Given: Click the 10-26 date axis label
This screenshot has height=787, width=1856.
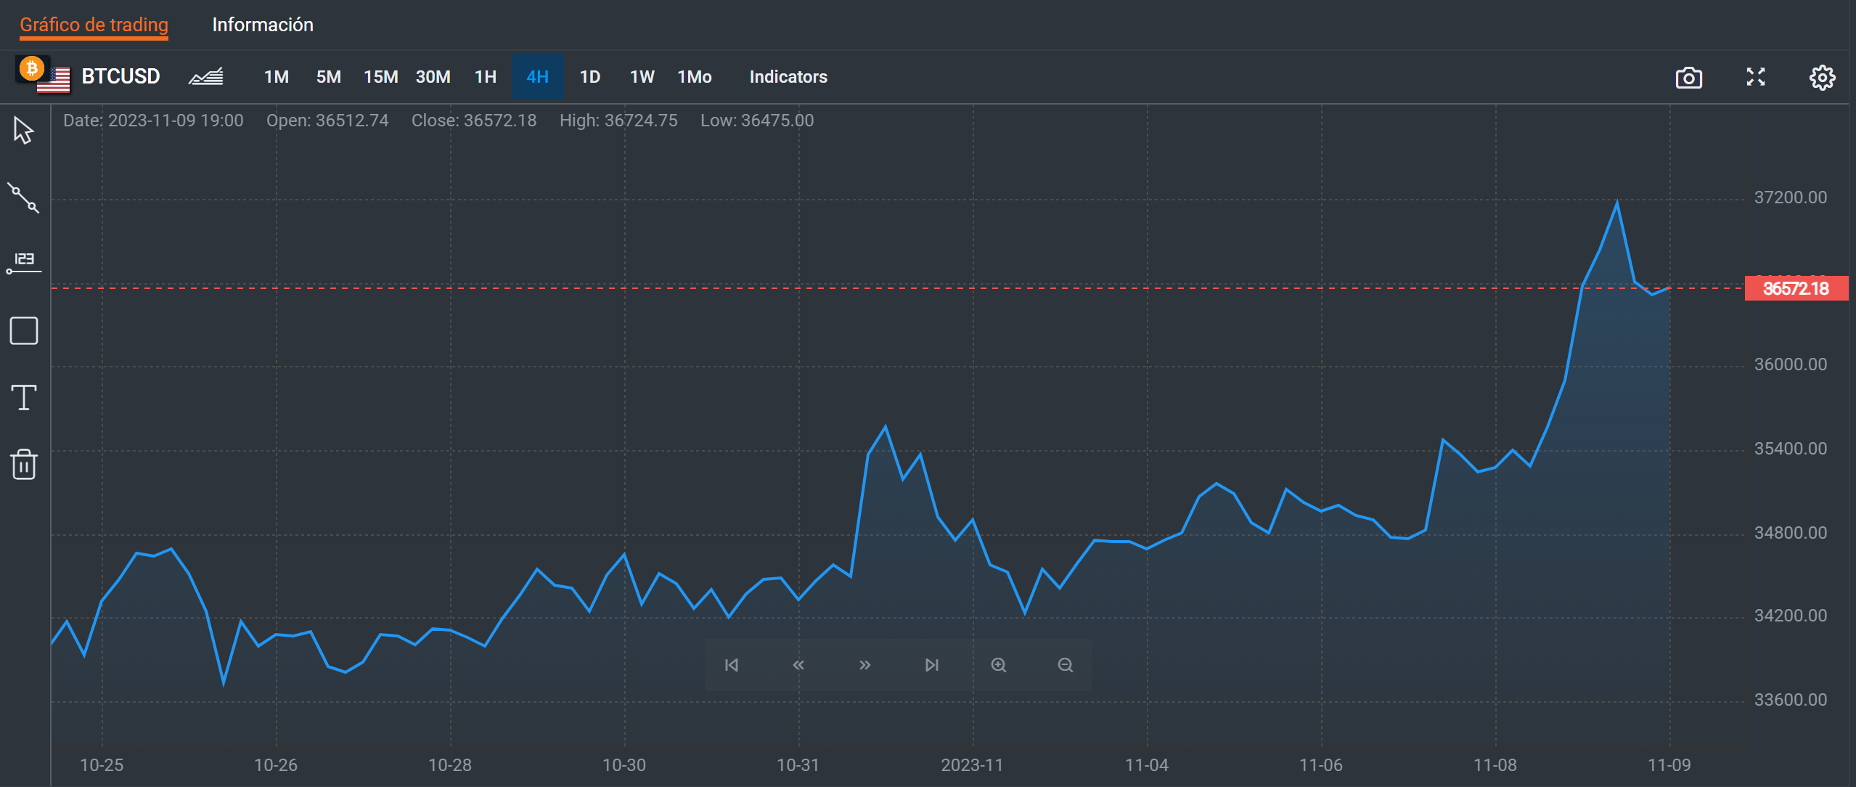Looking at the screenshot, I should [276, 765].
